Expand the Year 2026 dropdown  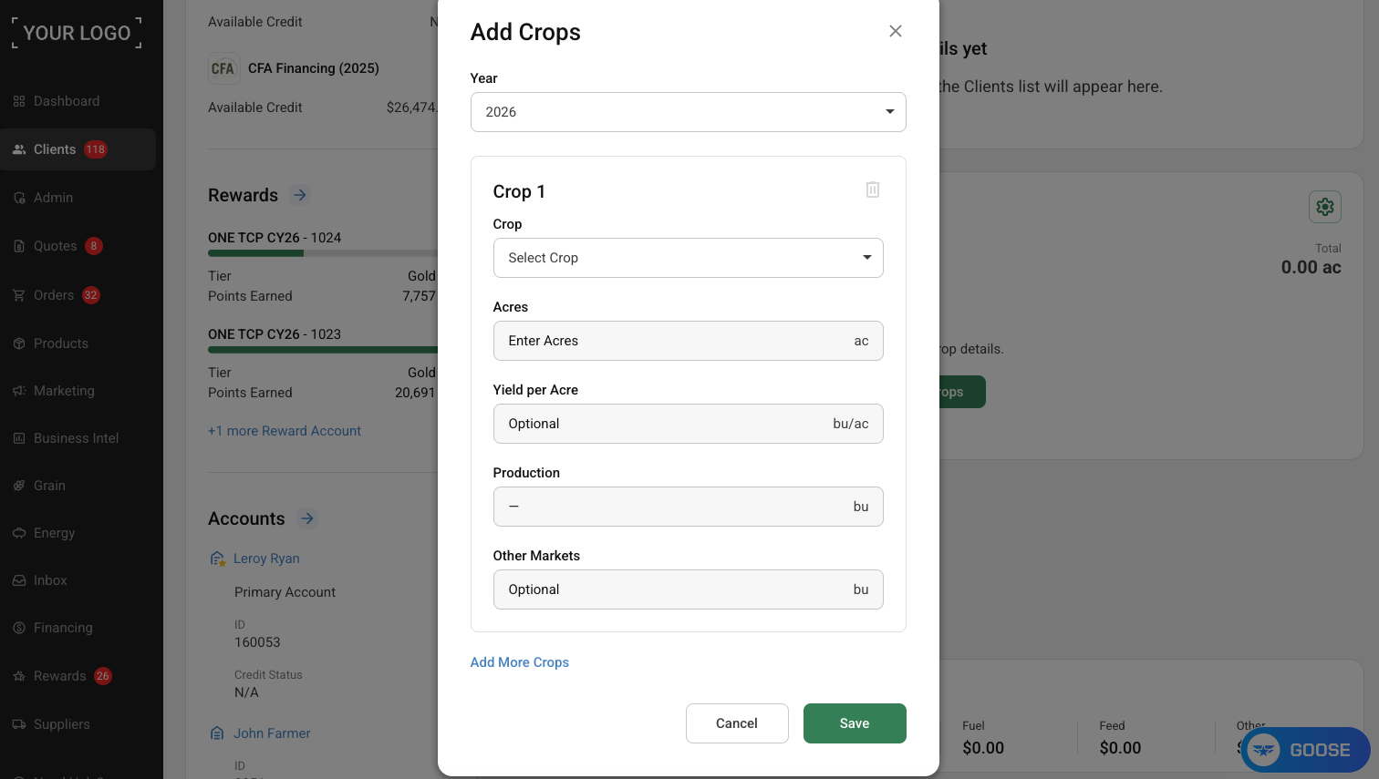point(688,112)
